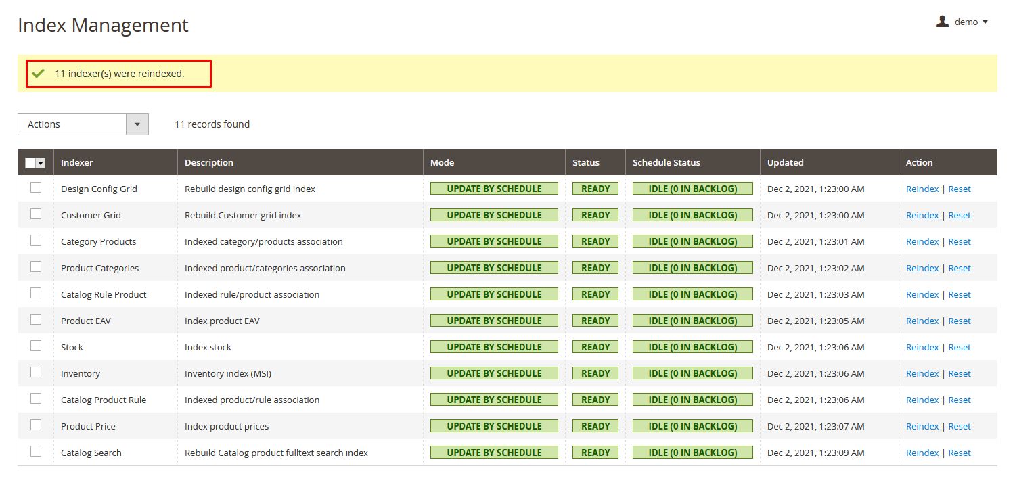Click the Ready status badge for Catalog Product Rule
The width and height of the screenshot is (1015, 487).
coord(595,400)
